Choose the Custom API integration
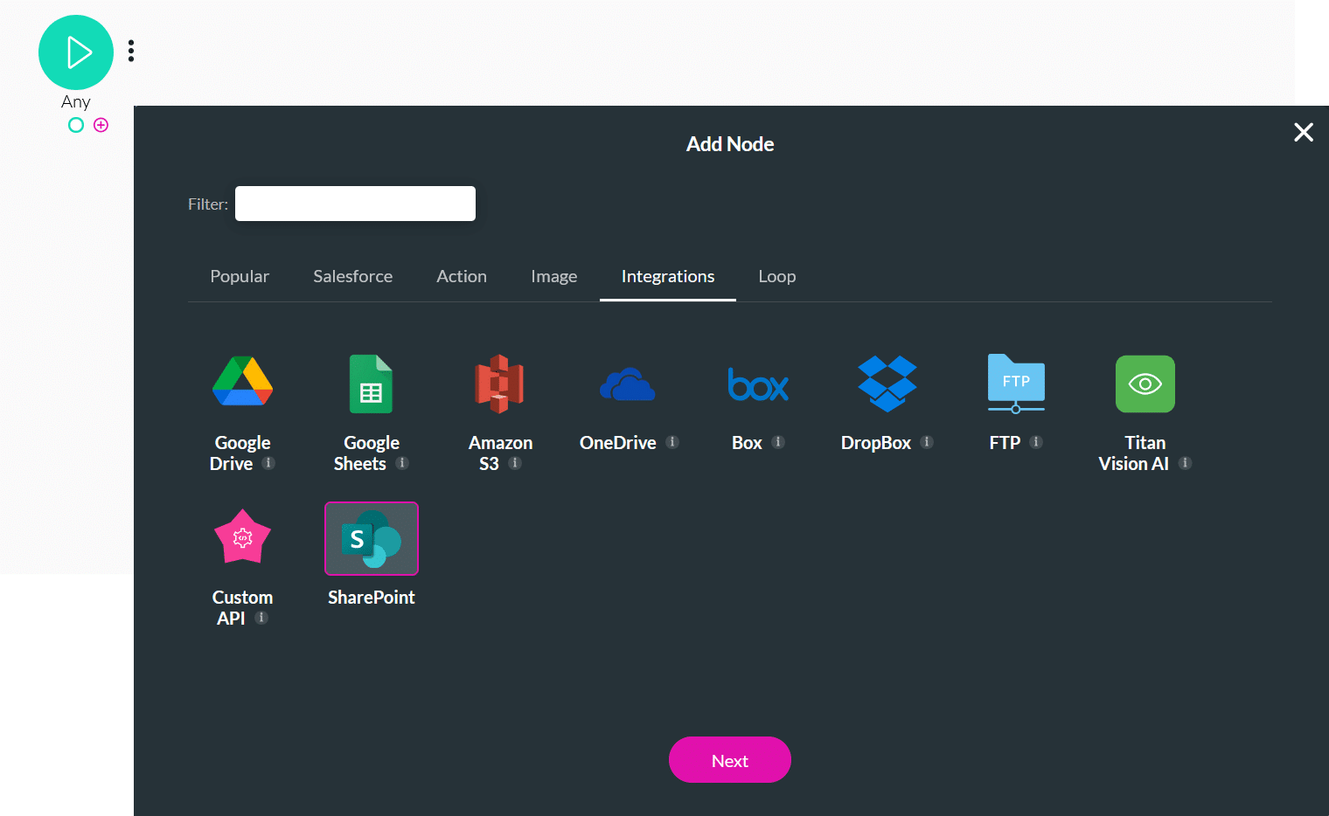The image size is (1329, 816). click(242, 537)
